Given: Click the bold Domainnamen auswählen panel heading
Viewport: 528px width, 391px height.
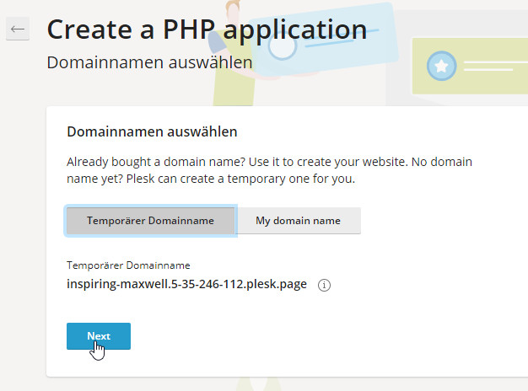Looking at the screenshot, I should coord(152,132).
